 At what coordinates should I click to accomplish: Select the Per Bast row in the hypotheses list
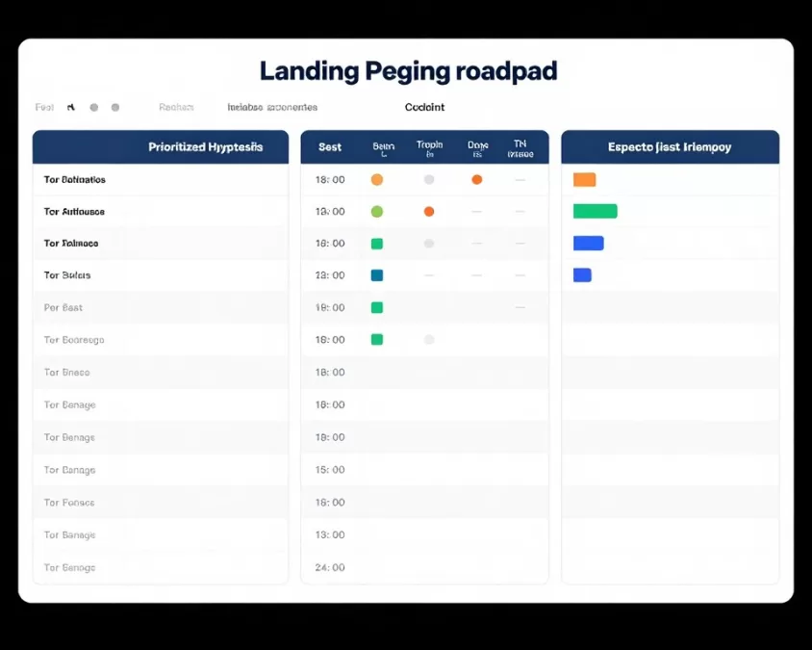63,307
